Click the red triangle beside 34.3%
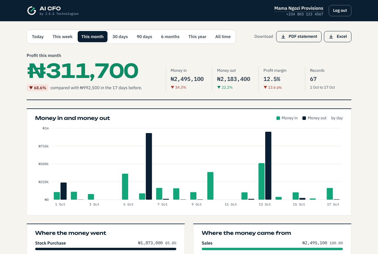The width and height of the screenshot is (378, 254). point(172,87)
